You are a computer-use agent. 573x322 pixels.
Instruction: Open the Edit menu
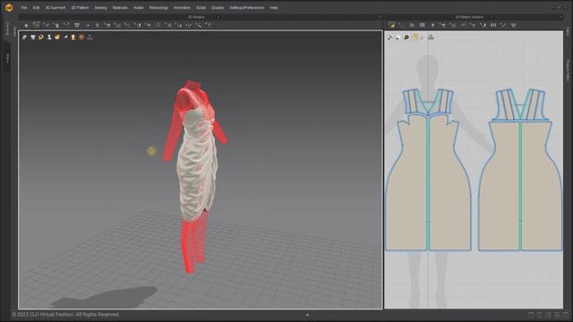pos(36,8)
